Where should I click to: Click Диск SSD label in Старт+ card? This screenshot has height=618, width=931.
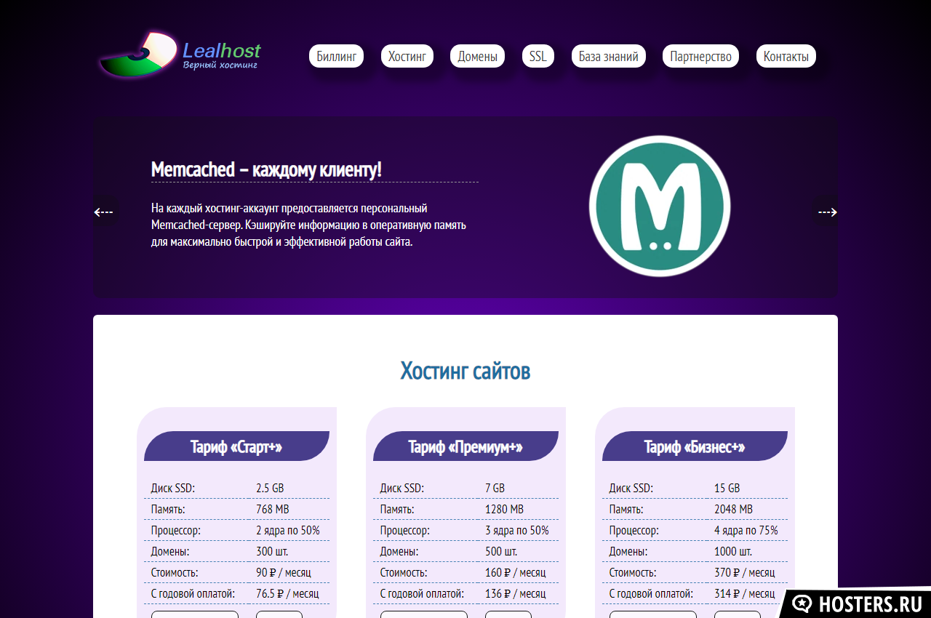click(x=173, y=488)
